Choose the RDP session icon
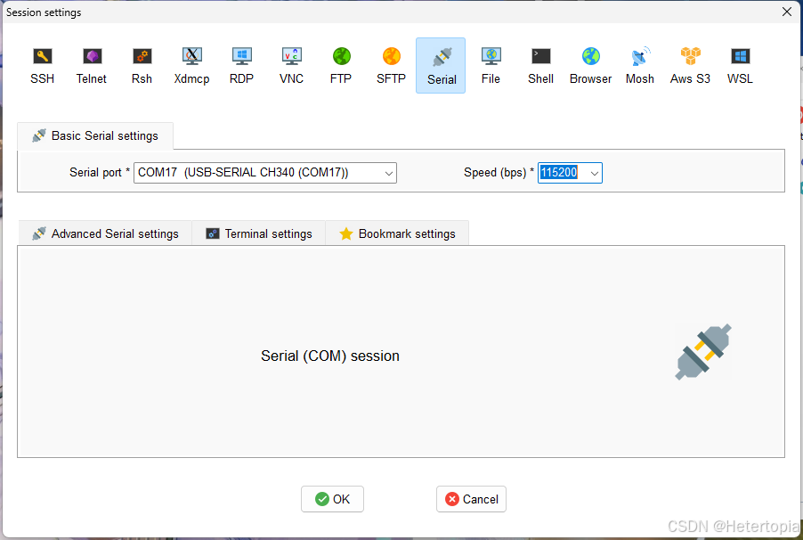This screenshot has height=540, width=803. [241, 66]
